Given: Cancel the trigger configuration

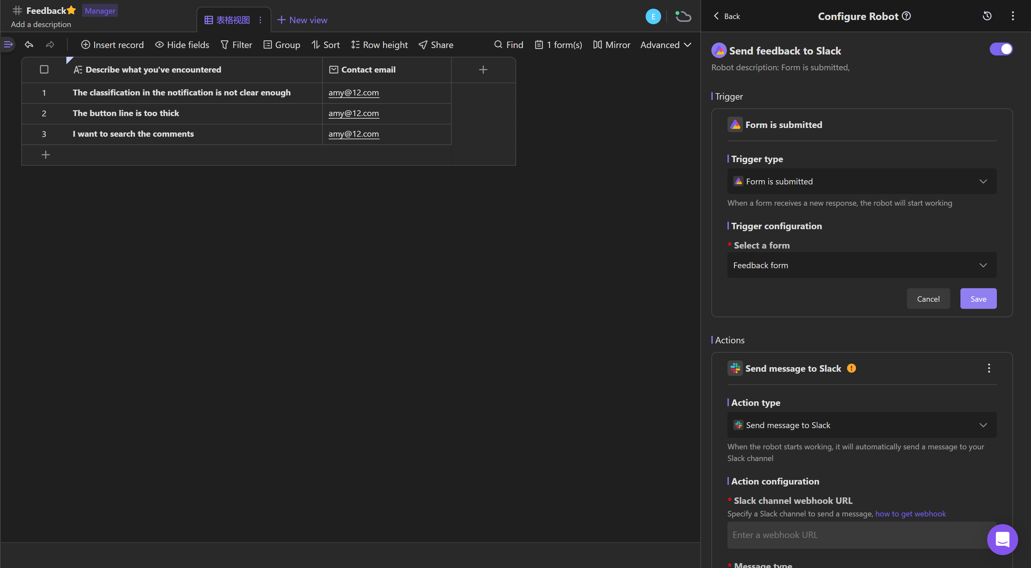Looking at the screenshot, I should [928, 299].
